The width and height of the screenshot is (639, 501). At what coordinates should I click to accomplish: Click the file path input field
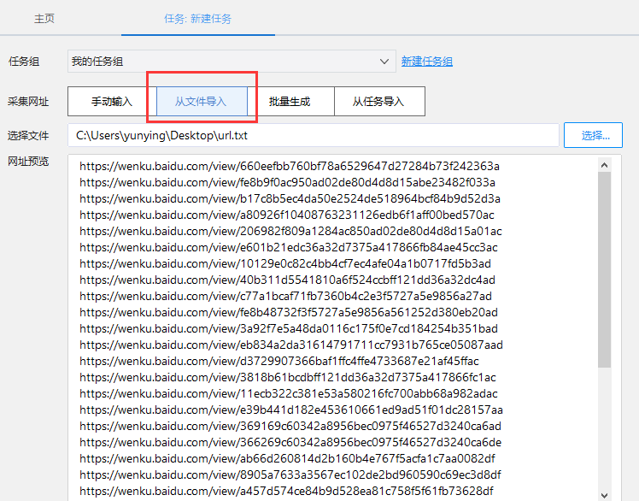pos(313,135)
